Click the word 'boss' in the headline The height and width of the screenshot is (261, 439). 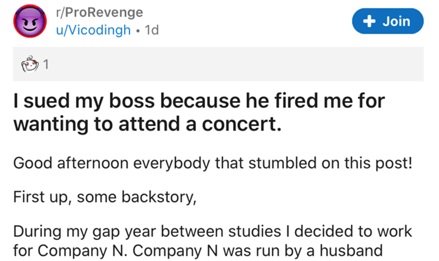tap(132, 101)
